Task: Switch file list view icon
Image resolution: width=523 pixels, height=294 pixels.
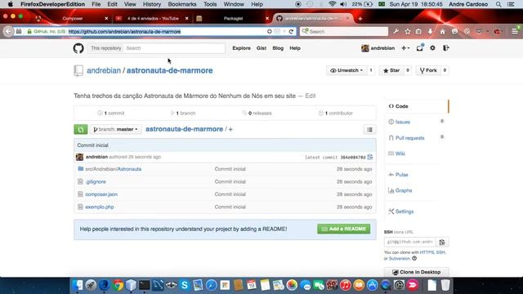Action: [369, 130]
